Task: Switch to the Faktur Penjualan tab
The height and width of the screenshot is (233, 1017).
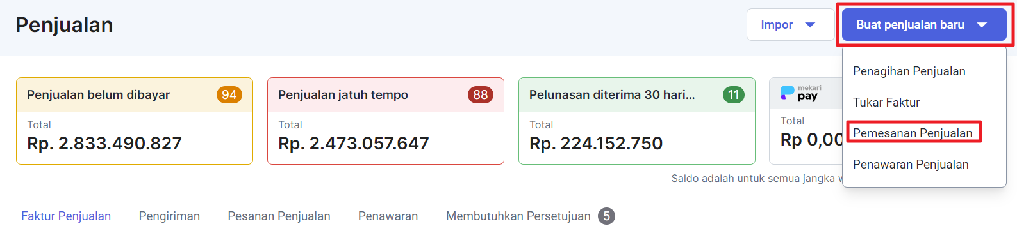Action: click(x=66, y=216)
